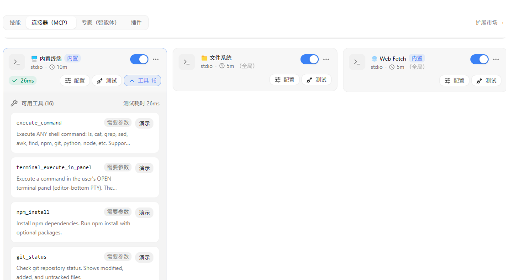Open the 扩展市场 link
The image size is (506, 280).
(489, 22)
